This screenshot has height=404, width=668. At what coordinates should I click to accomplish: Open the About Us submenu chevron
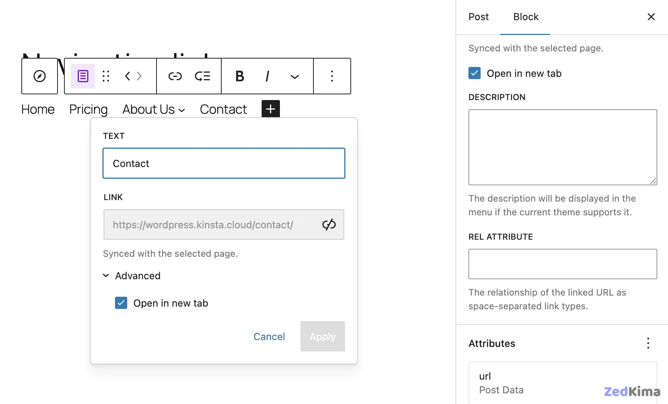point(182,110)
